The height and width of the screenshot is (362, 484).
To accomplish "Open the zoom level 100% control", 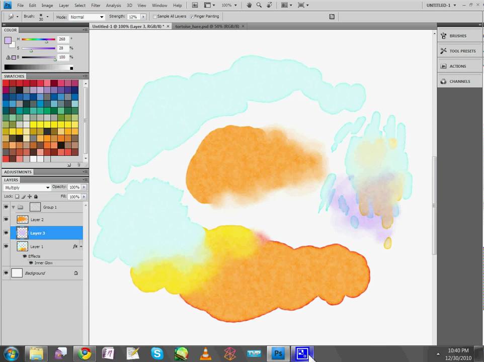I will click(x=227, y=5).
